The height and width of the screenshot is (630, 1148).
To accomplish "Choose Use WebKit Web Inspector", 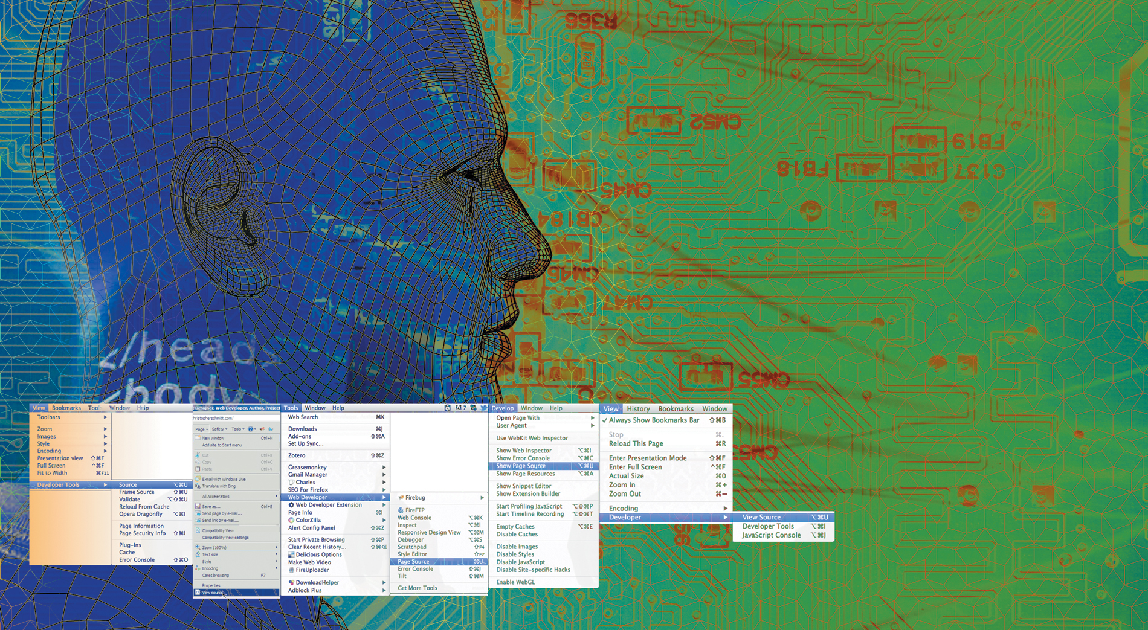I will 532,438.
